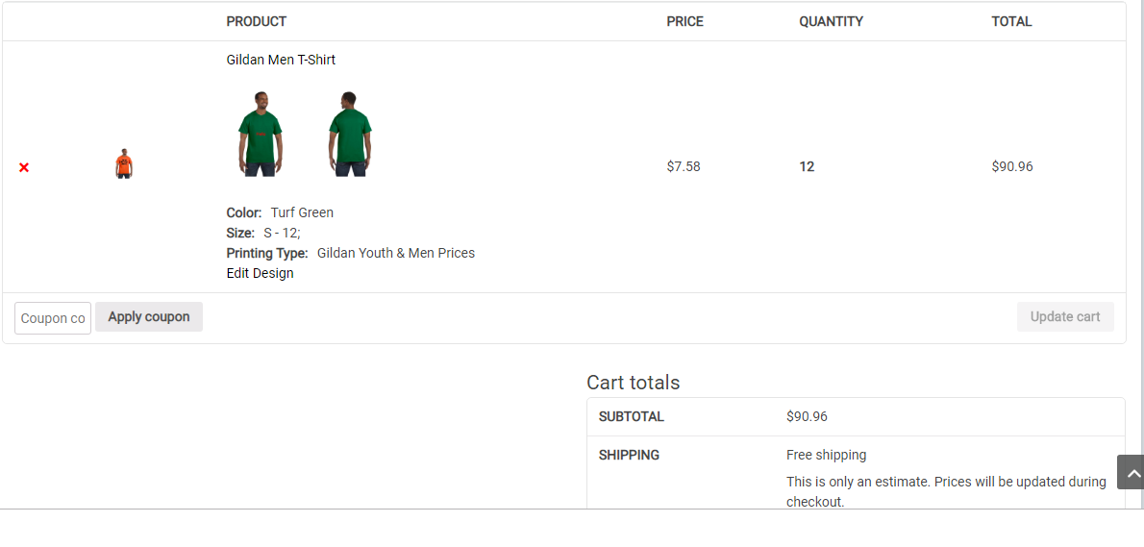This screenshot has height=547, width=1144.
Task: Click the PRICE column header
Action: tap(685, 22)
